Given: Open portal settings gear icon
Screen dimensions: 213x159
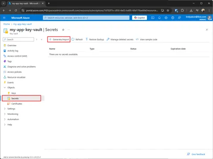Looking at the screenshot, I should (x=166, y=18).
